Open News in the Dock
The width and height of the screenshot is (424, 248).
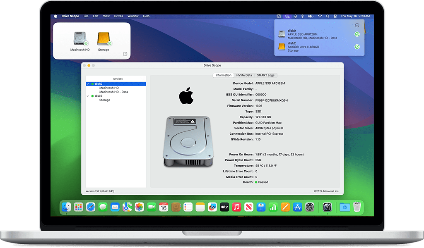(x=249, y=207)
